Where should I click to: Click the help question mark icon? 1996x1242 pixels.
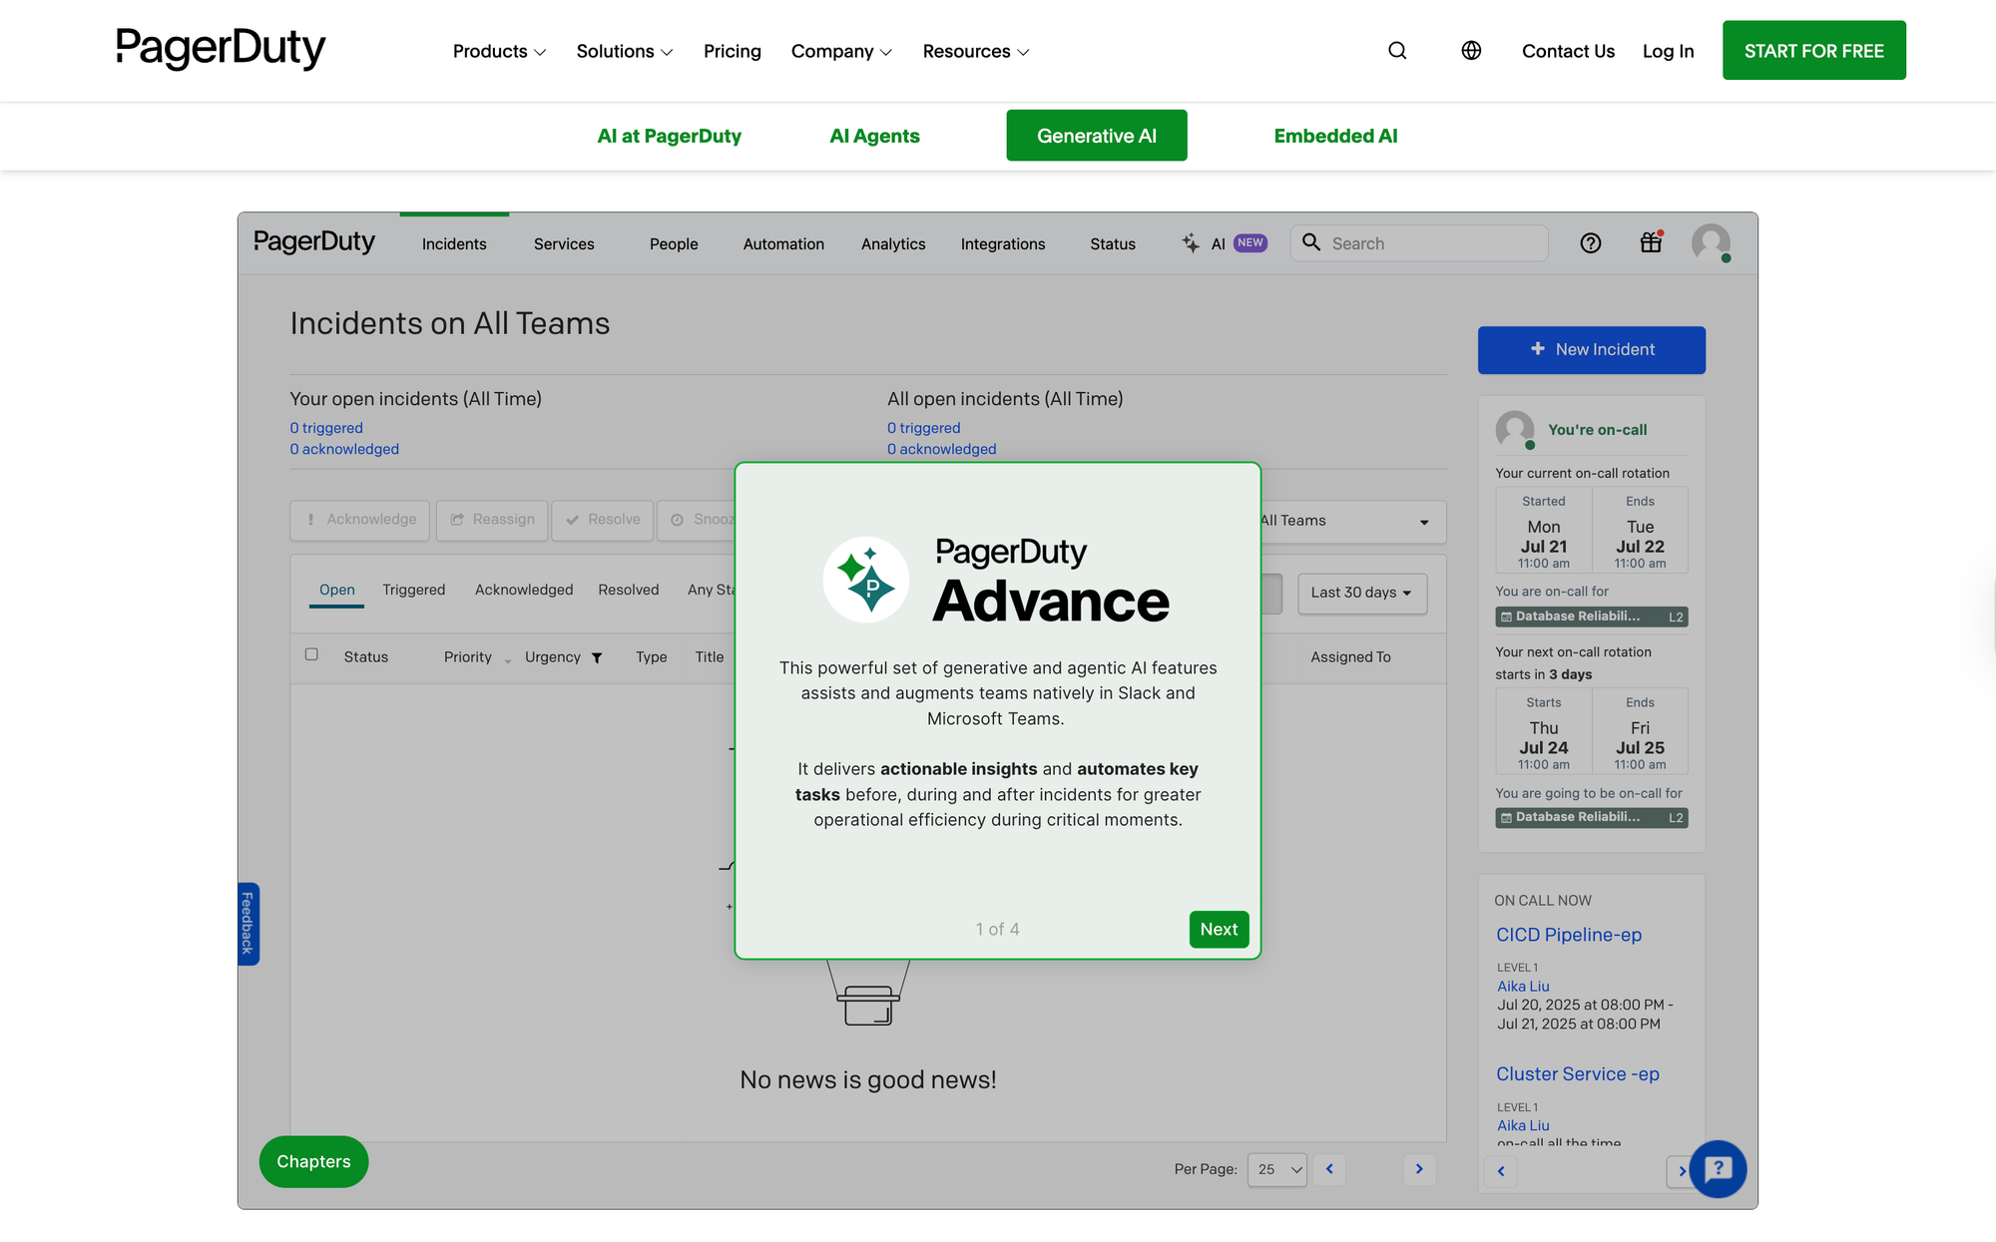pos(1591,243)
